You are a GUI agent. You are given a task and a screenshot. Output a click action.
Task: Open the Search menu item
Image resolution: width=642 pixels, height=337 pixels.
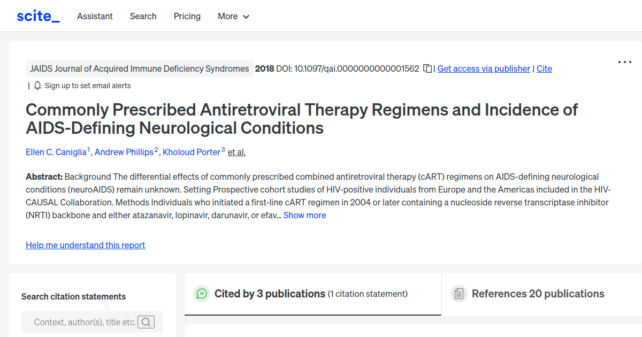tap(143, 16)
